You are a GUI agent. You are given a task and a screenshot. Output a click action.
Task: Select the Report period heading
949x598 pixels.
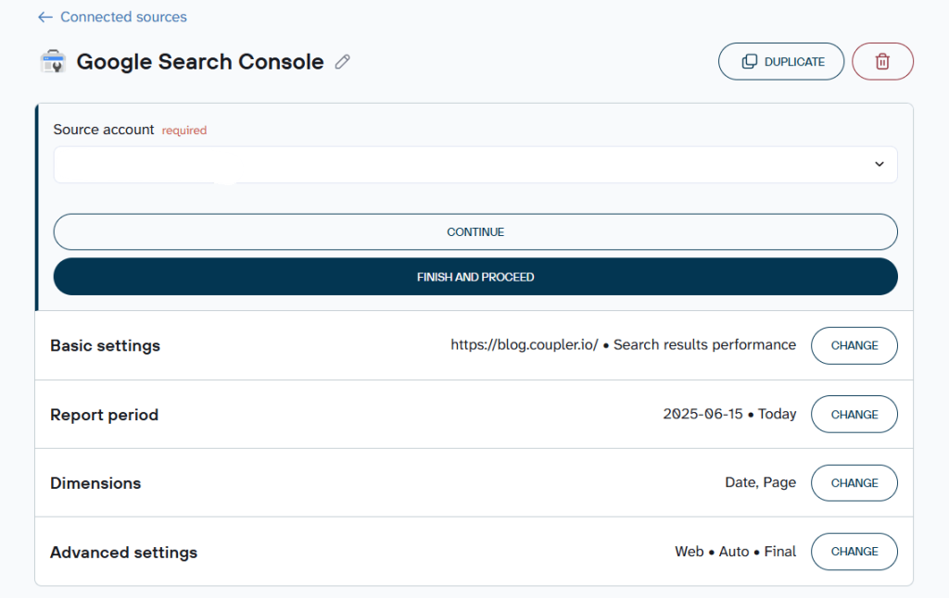click(x=104, y=415)
